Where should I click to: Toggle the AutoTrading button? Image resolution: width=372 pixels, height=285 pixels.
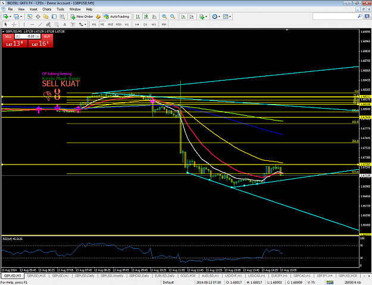117,17
